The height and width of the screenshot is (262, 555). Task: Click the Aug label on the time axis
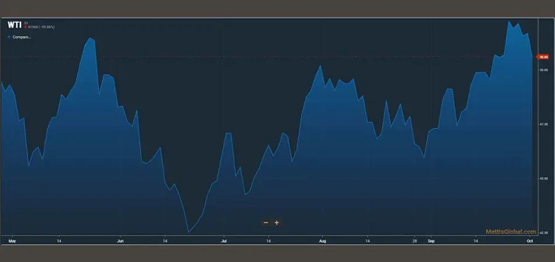[x=322, y=240]
